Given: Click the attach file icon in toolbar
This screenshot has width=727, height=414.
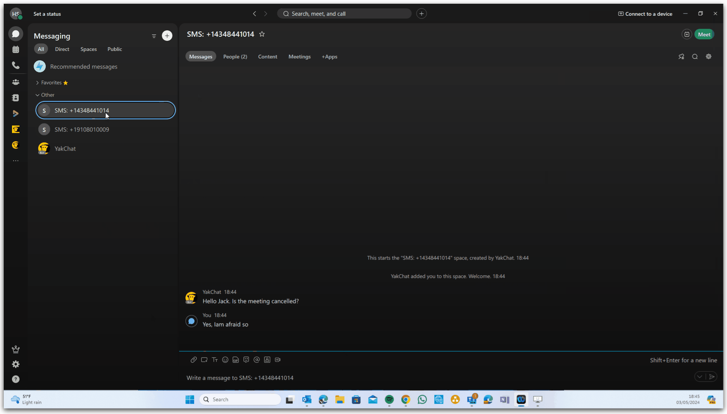Looking at the screenshot, I should [193, 360].
